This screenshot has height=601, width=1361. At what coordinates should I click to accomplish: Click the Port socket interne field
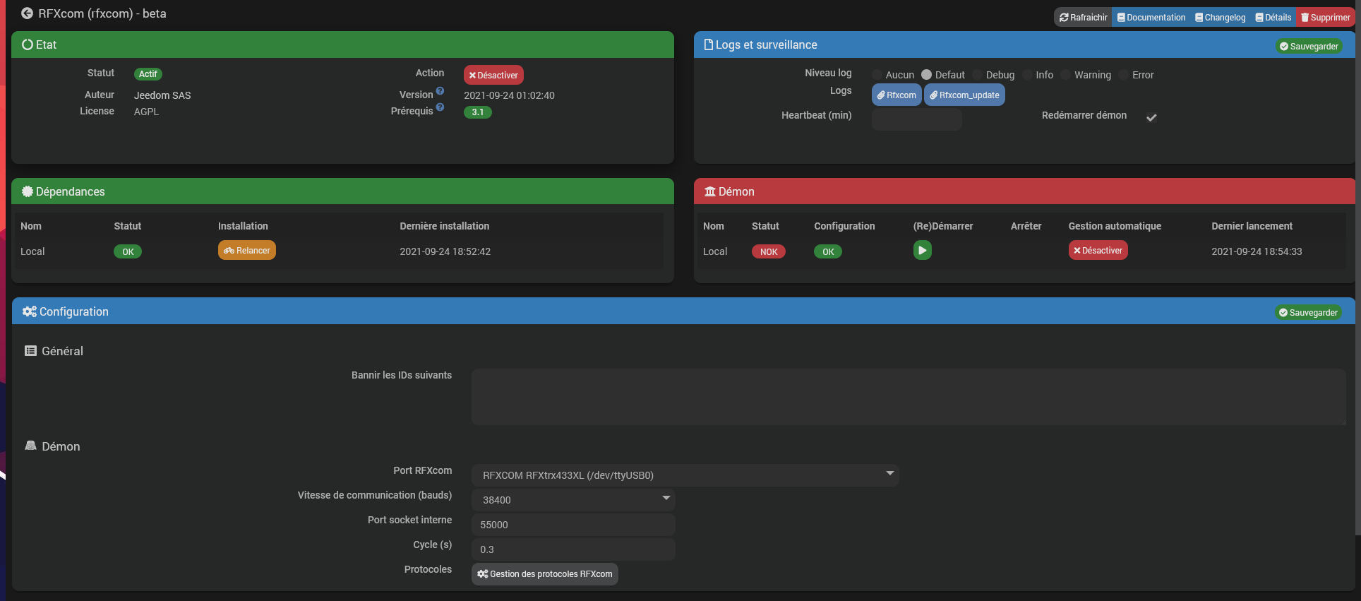click(x=573, y=525)
